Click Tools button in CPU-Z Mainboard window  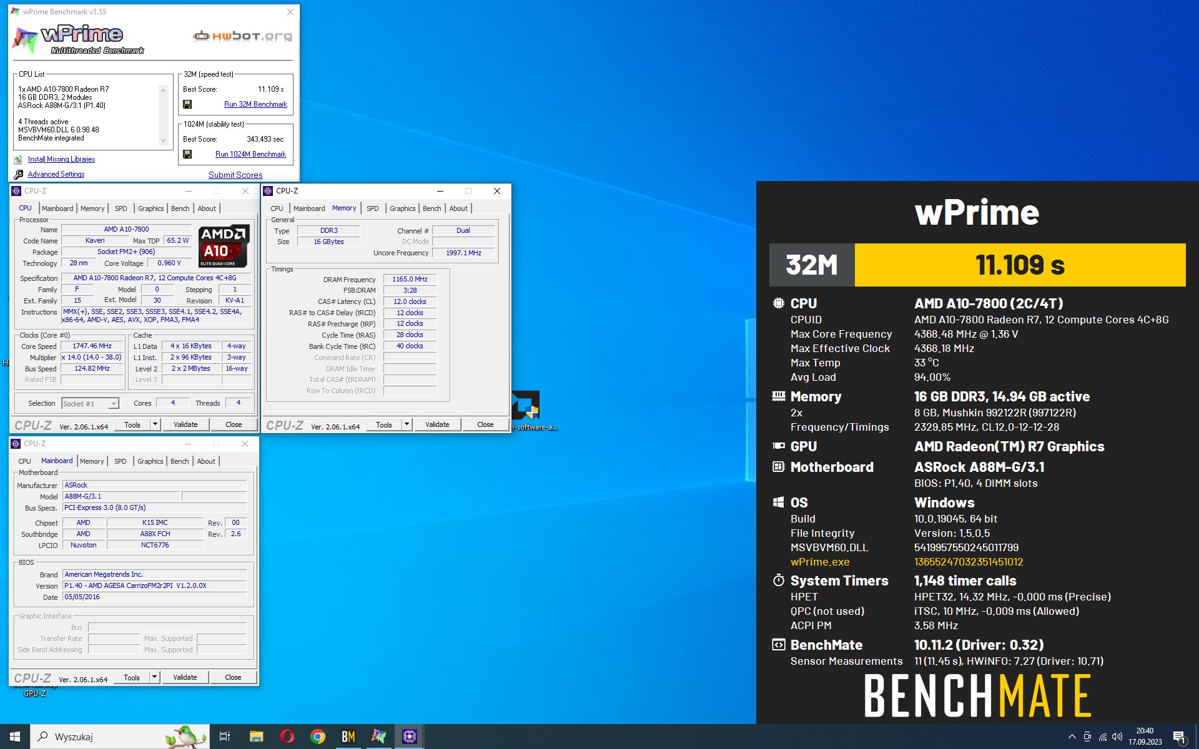click(x=132, y=677)
